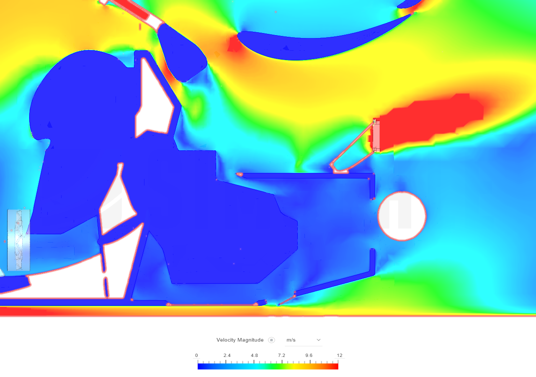Click the 2.4 tick label on the legend
The height and width of the screenshot is (377, 536).
tap(227, 356)
